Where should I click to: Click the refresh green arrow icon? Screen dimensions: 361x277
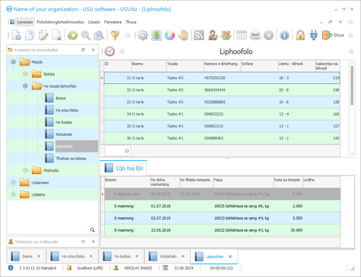point(72,35)
